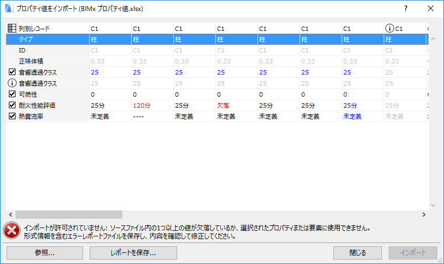Click the first C1 column header
The height and width of the screenshot is (264, 444).
pos(94,29)
